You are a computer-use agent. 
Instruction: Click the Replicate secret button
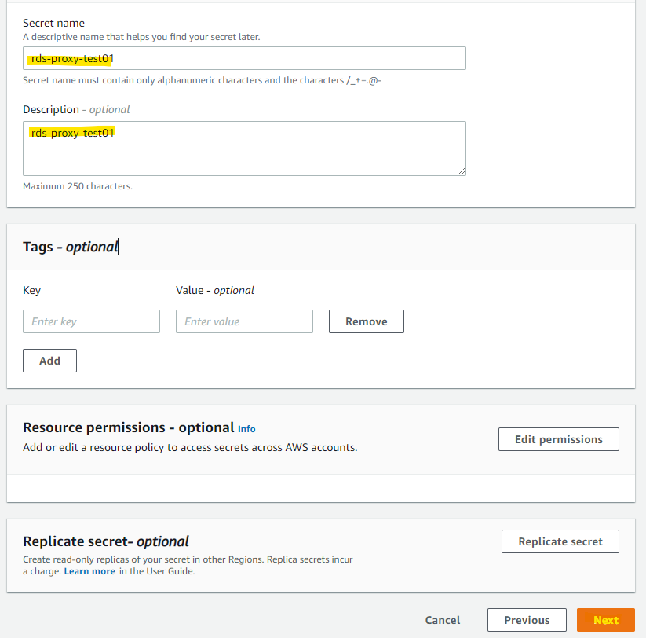(560, 541)
